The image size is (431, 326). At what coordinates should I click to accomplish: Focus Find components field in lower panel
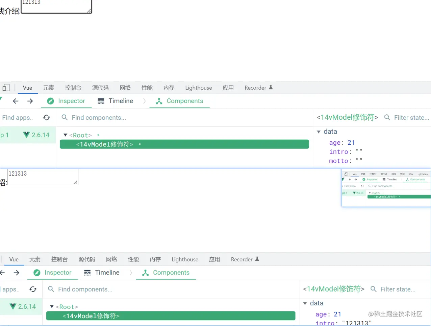coord(85,289)
